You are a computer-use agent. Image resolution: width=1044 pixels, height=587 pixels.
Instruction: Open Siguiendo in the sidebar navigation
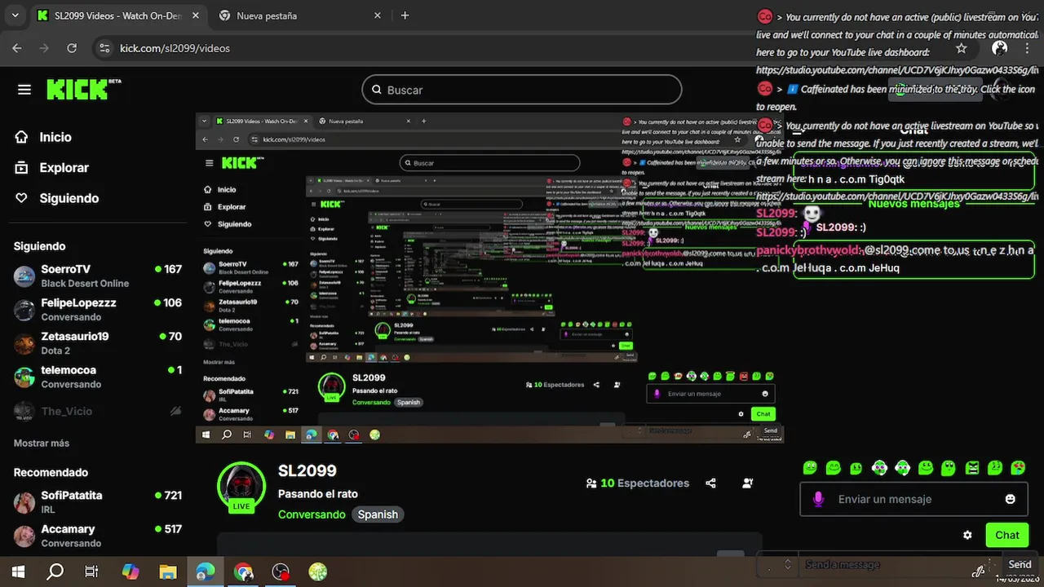[69, 198]
